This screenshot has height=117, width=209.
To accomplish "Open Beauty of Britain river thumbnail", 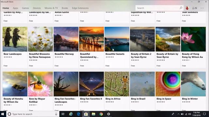I will (x=168, y=39).
